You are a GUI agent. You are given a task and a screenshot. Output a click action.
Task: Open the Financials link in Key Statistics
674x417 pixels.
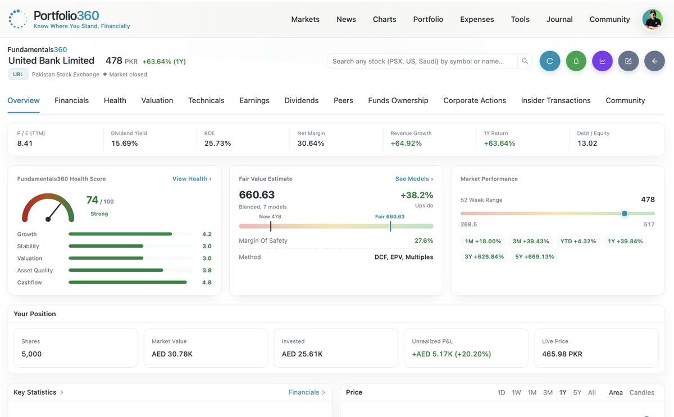point(307,392)
